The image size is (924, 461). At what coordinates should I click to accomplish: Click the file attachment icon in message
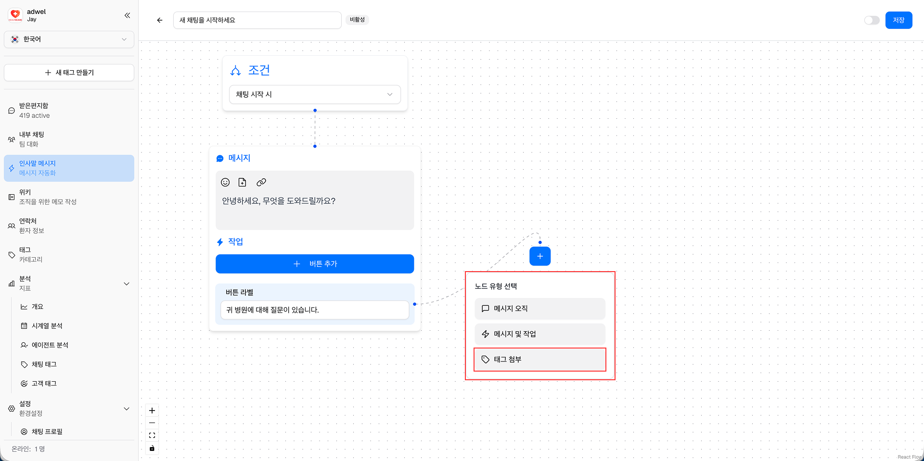[243, 182]
